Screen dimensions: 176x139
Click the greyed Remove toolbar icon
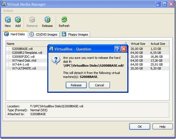[x=32, y=20]
